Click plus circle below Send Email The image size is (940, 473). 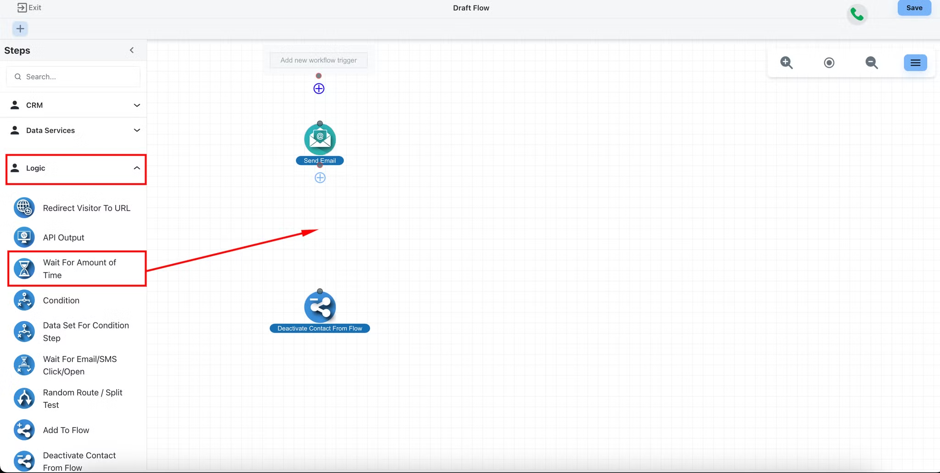(x=320, y=178)
